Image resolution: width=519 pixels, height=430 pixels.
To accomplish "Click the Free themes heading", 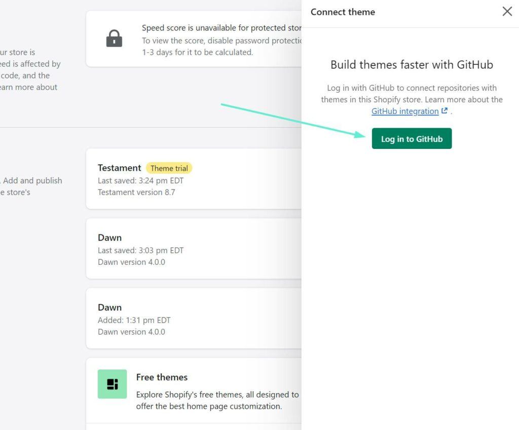I will coord(162,377).
